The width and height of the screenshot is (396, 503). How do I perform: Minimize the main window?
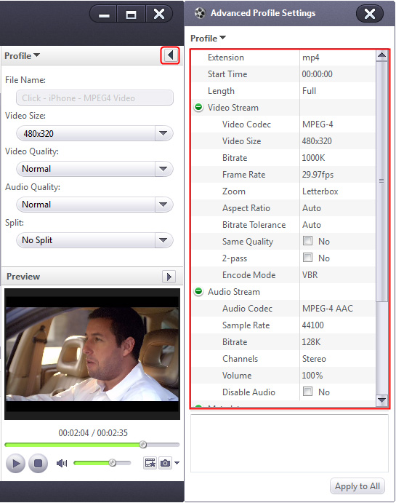coord(104,15)
